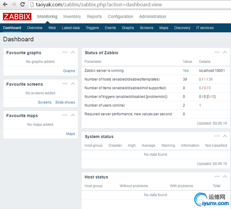Image resolution: width=231 pixels, height=209 pixels.
Task: Switch to the Discovery tab
Action: (182, 28)
